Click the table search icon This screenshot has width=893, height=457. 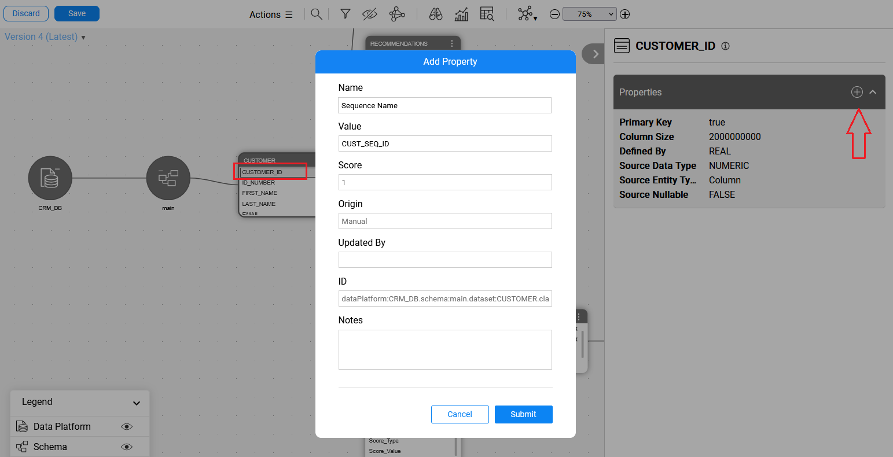click(x=487, y=14)
